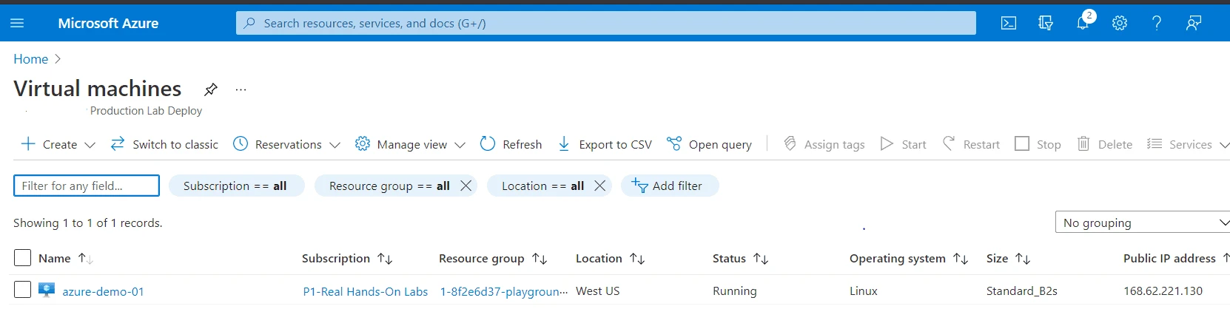Open portal settings gear
Screen dimensions: 1230x326
click(x=1120, y=23)
